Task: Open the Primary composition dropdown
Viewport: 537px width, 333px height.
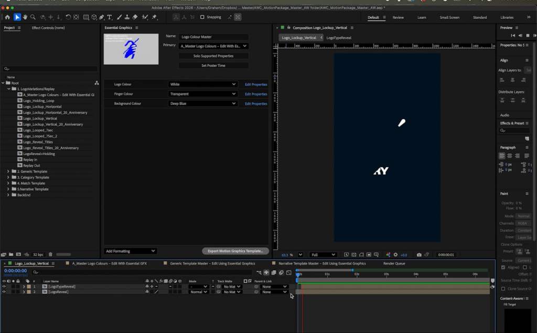Action: tap(213, 46)
